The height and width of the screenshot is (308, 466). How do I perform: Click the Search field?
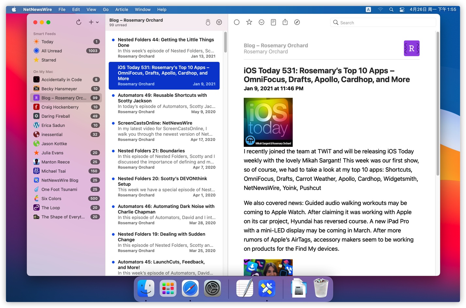(x=383, y=23)
